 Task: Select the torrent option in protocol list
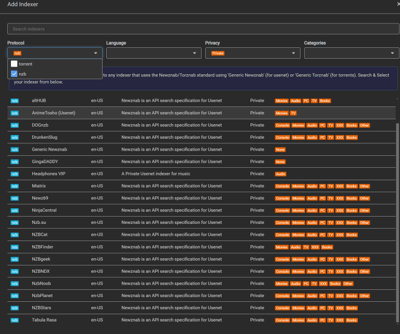click(x=26, y=64)
